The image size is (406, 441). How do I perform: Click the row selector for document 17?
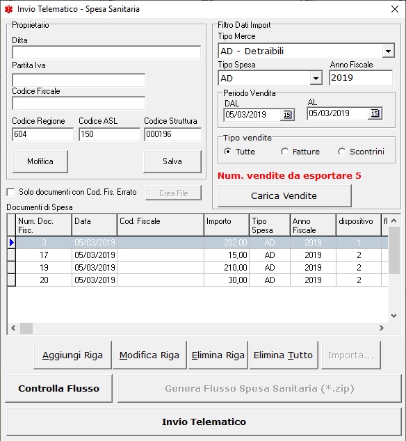(12, 255)
